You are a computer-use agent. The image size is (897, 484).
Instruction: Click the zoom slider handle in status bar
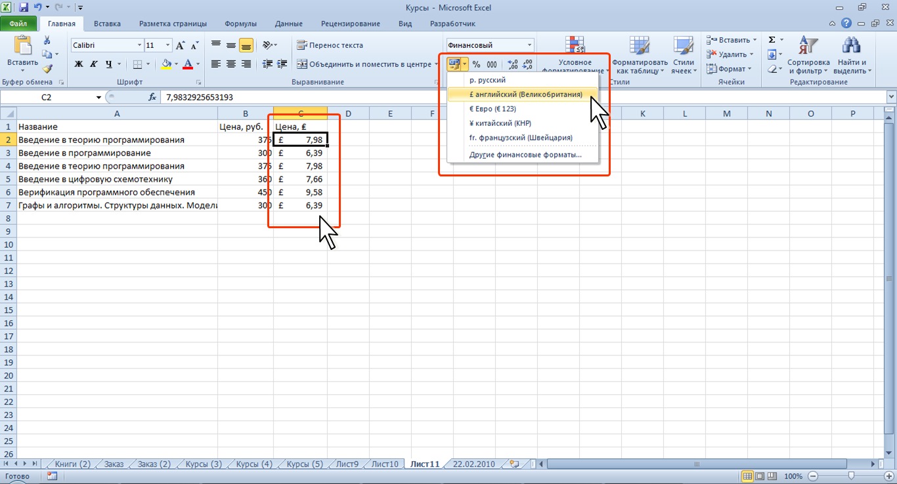(851, 476)
